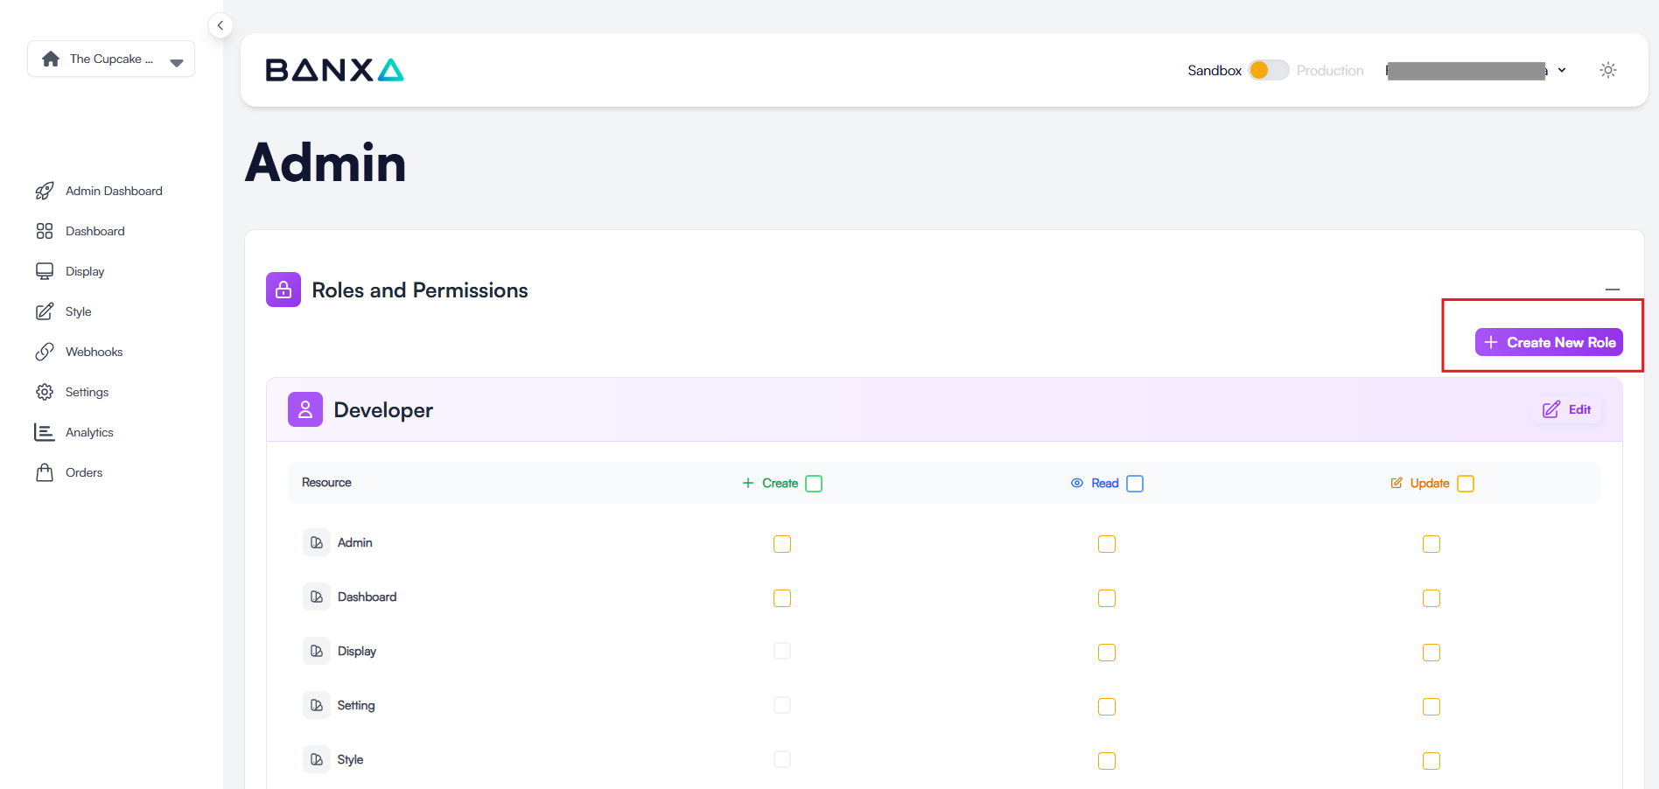Click the home icon in organization selector
1659x789 pixels.
[51, 59]
